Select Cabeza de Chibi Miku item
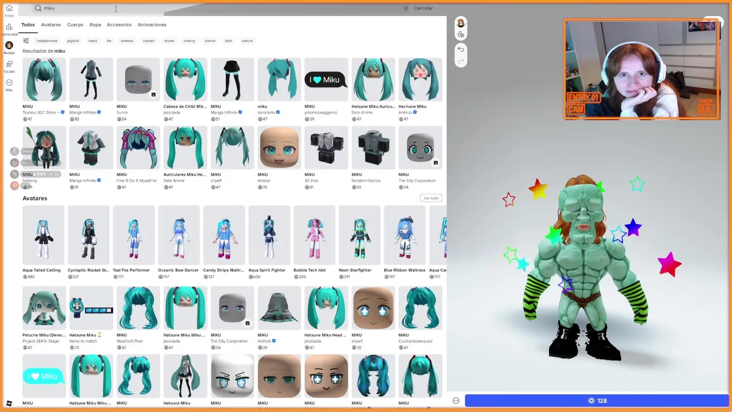 [x=185, y=80]
